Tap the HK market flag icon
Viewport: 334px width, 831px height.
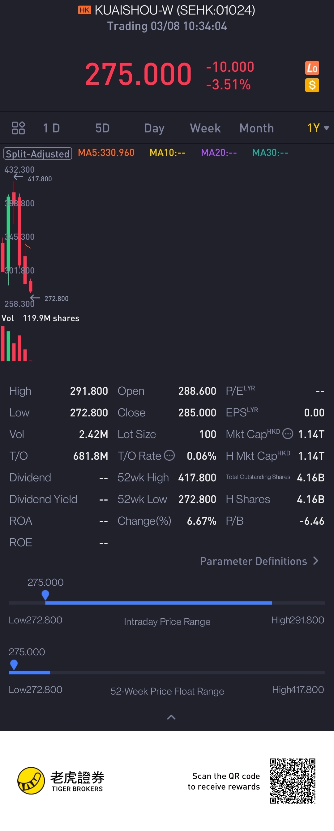point(84,10)
